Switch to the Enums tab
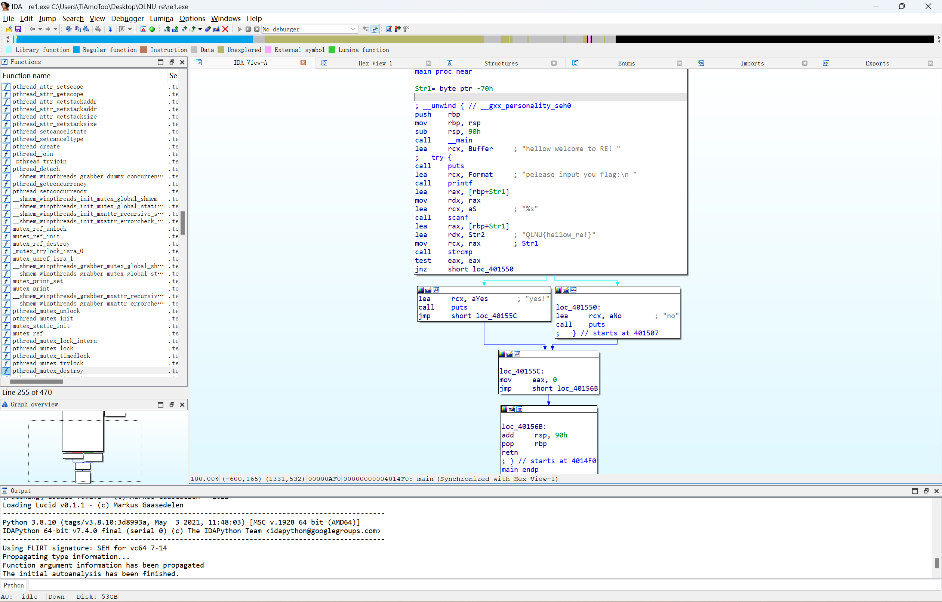Screen dimensions: 942x602 626,63
